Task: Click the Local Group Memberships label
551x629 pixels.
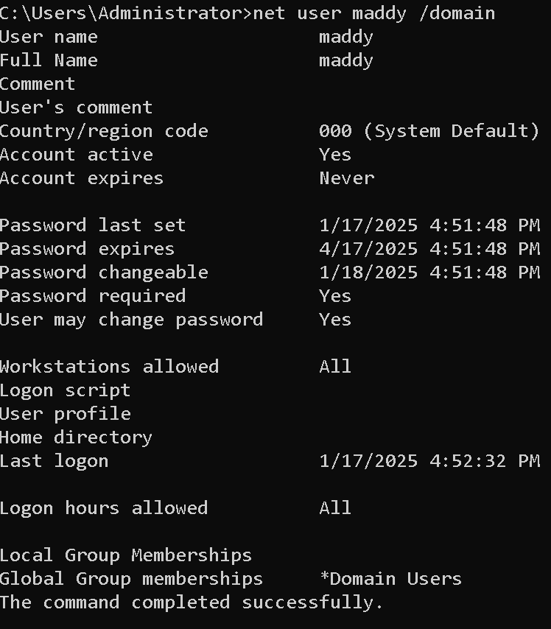Action: point(126,555)
